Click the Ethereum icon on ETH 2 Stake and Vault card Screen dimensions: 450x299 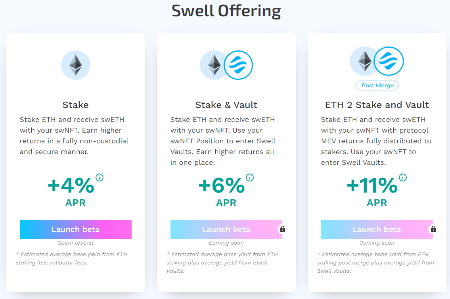coord(364,62)
